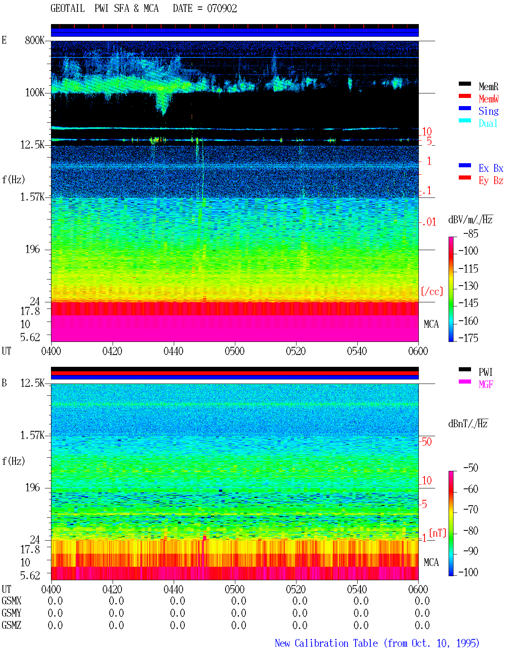
Task: Click the Ex Bx legend label
Action: point(491,168)
